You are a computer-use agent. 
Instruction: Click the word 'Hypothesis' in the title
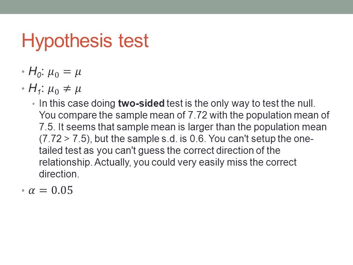click(67, 41)
